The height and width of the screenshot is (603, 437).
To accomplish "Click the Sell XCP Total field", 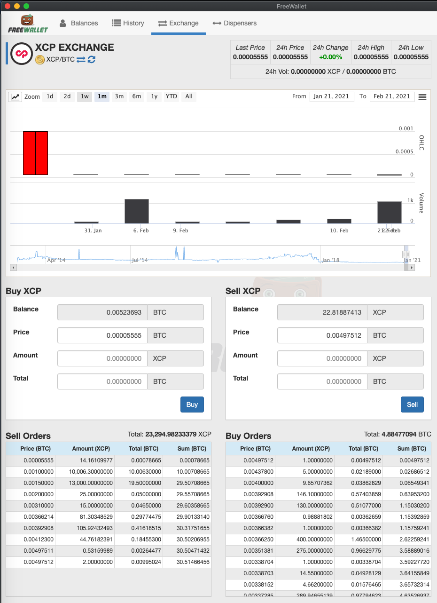I will (322, 381).
